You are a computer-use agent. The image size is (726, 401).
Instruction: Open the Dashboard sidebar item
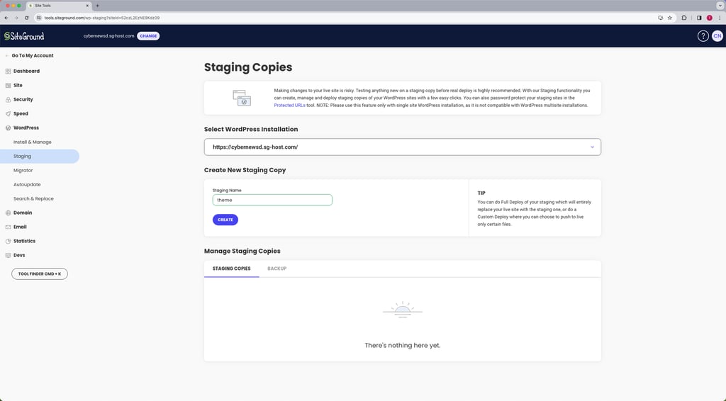[x=26, y=72]
